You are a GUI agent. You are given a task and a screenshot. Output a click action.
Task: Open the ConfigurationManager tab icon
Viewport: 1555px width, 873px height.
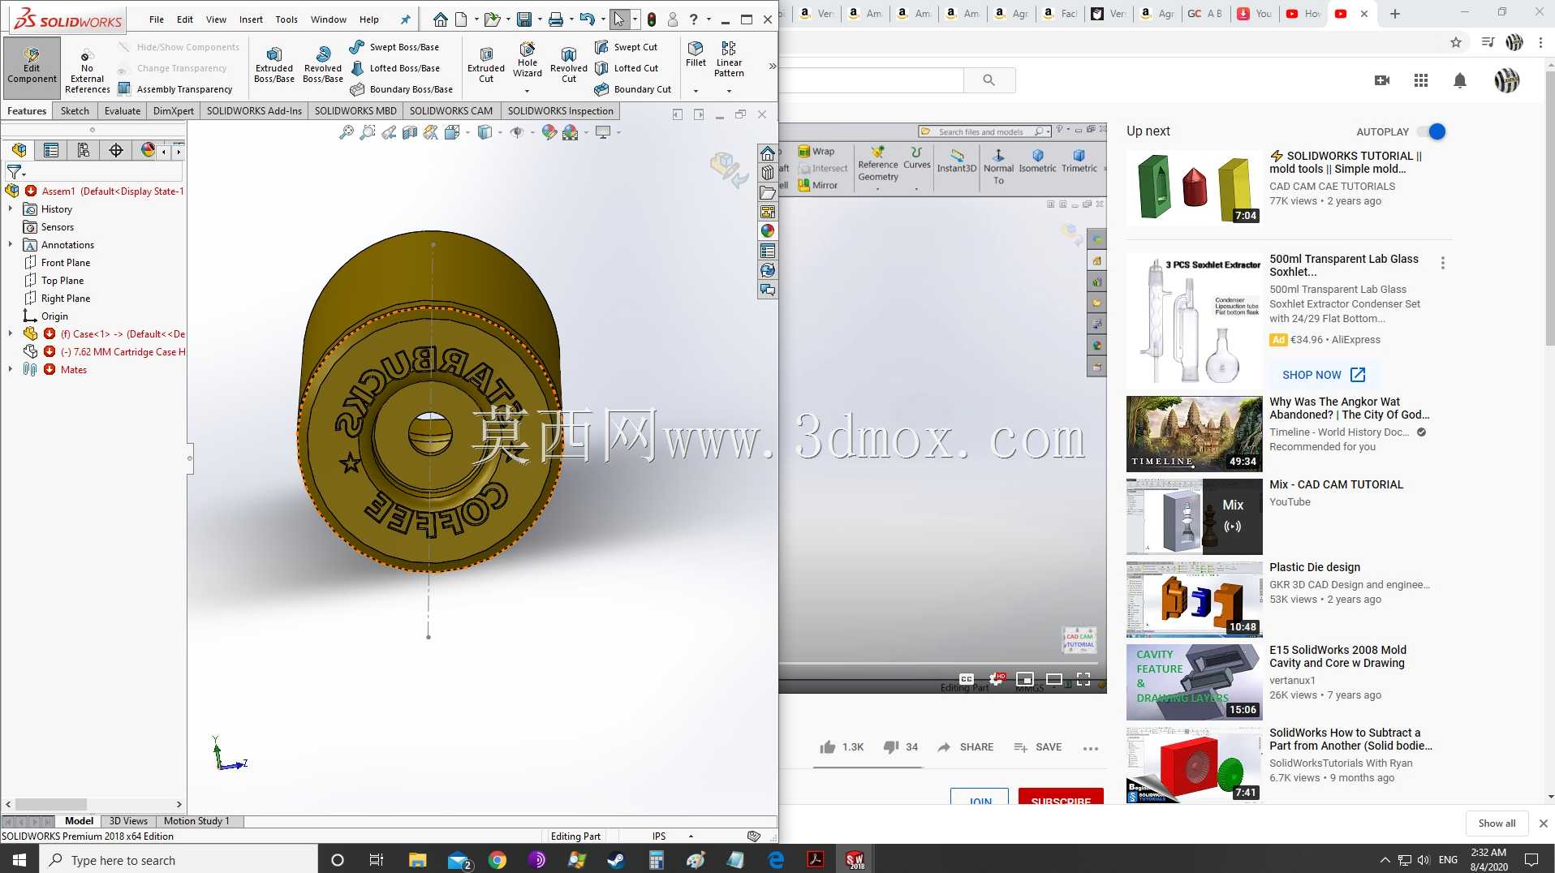tap(84, 150)
